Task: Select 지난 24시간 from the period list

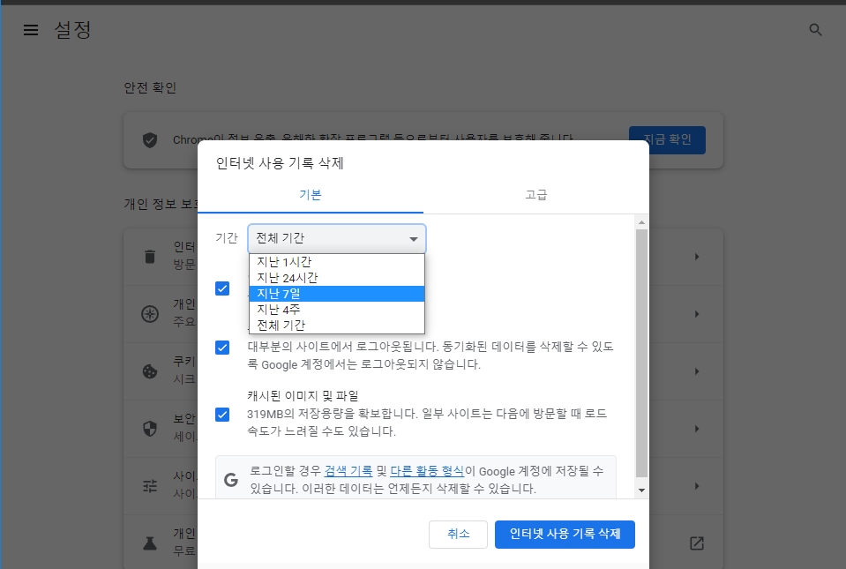Action: 337,278
